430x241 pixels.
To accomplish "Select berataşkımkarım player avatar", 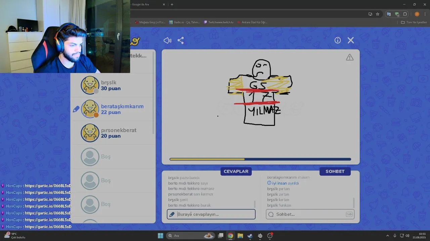I will [90, 109].
